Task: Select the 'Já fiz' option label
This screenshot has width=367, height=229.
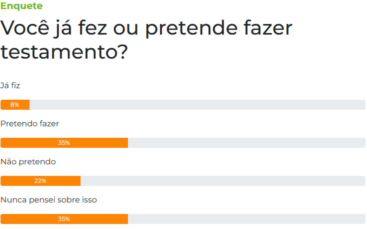Action: tap(10, 85)
